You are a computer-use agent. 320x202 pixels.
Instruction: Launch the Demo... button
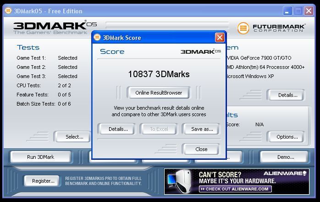pyautogui.click(x=285, y=157)
